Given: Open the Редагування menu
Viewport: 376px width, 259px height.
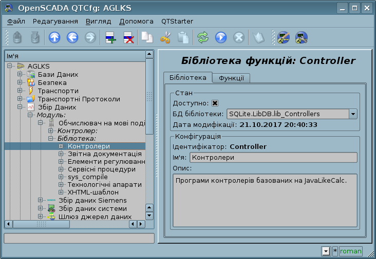Looking at the screenshot, I should pyautogui.click(x=55, y=21).
